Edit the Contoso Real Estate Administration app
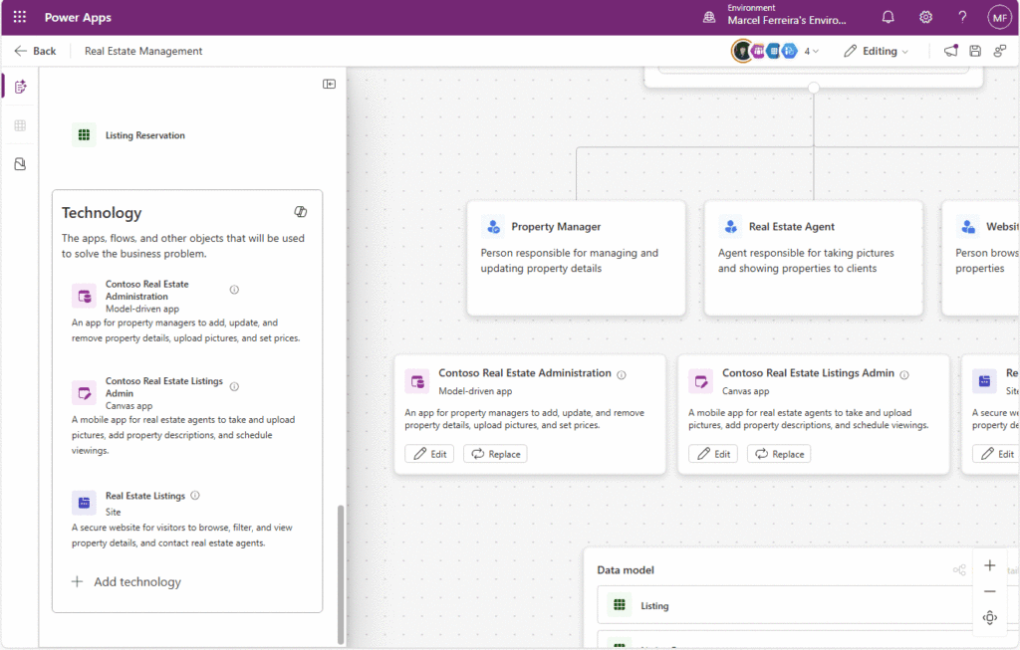The image size is (1020, 650). click(429, 453)
